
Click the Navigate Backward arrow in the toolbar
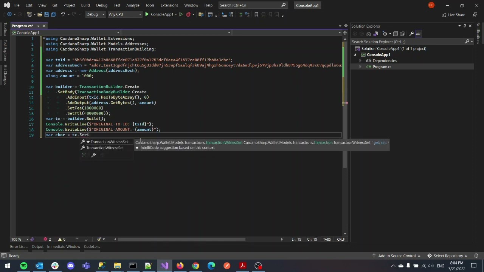coord(9,14)
